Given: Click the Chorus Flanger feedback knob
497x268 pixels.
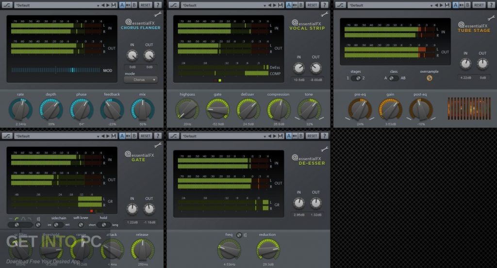Looking at the screenshot, I should click(112, 110).
